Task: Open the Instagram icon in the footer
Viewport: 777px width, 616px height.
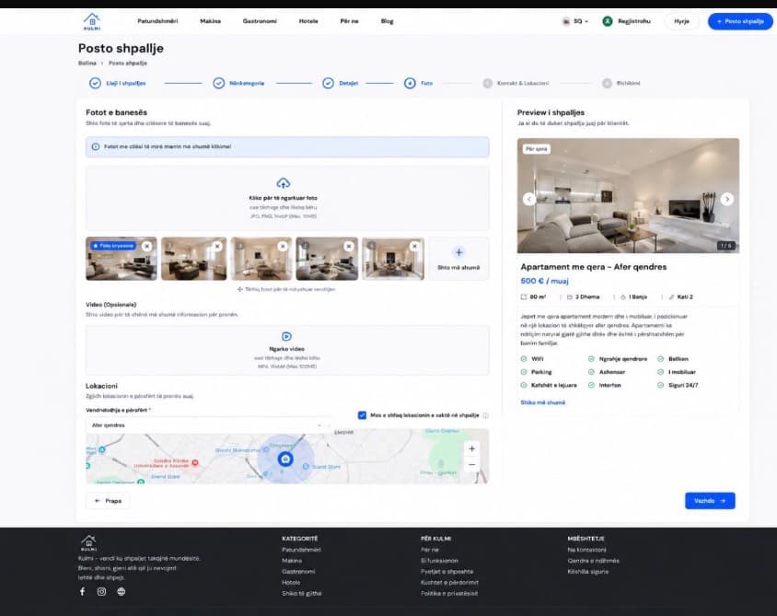Action: (101, 591)
